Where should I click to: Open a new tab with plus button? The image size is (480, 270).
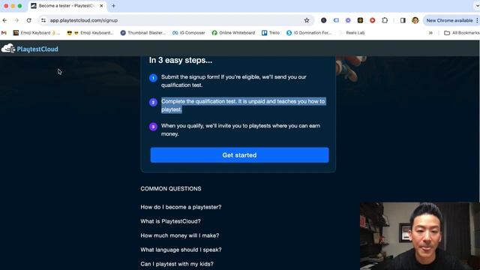point(113,5)
